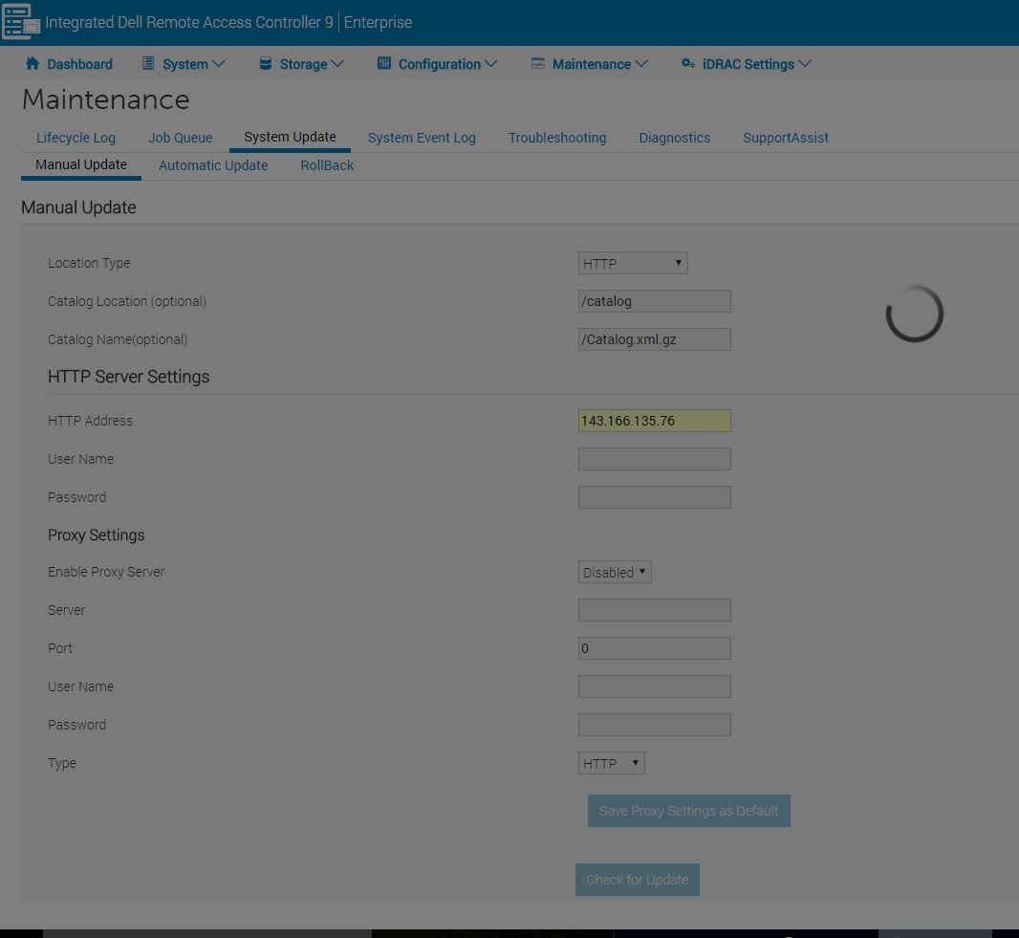Click the iDRAC server logo icon
The width and height of the screenshot is (1019, 938).
coord(21,22)
